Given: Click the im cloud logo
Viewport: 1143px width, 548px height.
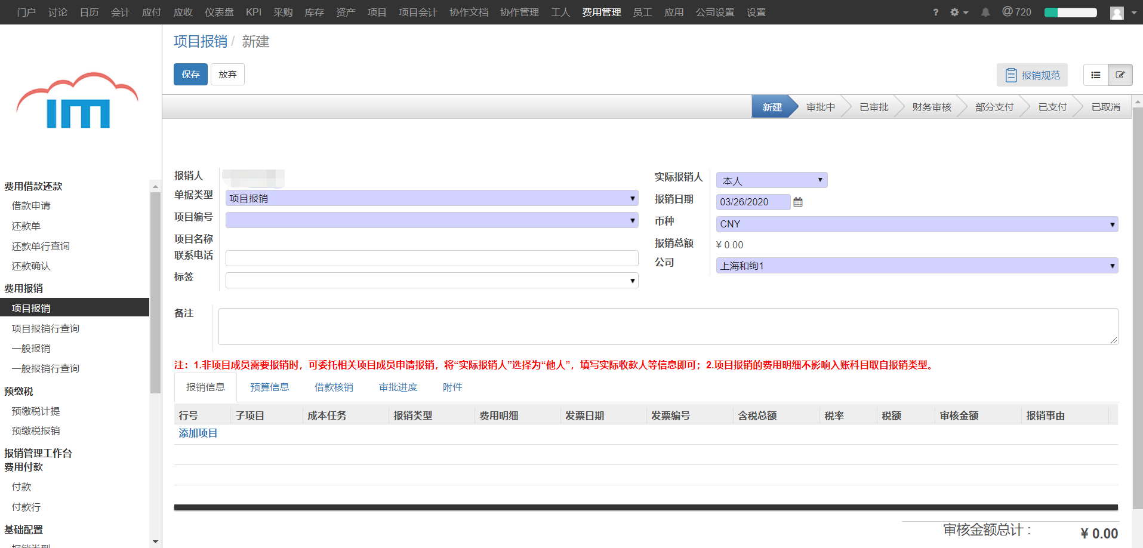Looking at the screenshot, I should (x=78, y=100).
